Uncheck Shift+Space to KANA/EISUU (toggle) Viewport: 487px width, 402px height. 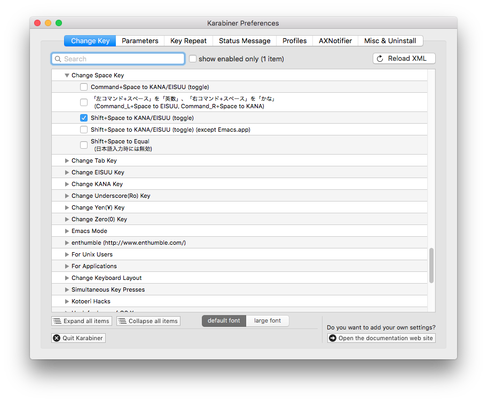84,118
